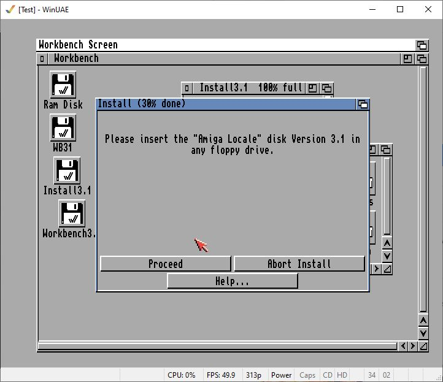The image size is (443, 382).
Task: Select the WB31 disk icon
Action: [x=63, y=128]
